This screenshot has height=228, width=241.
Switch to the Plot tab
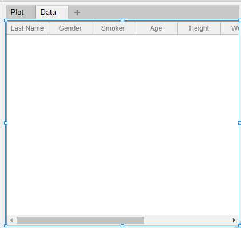(x=21, y=13)
